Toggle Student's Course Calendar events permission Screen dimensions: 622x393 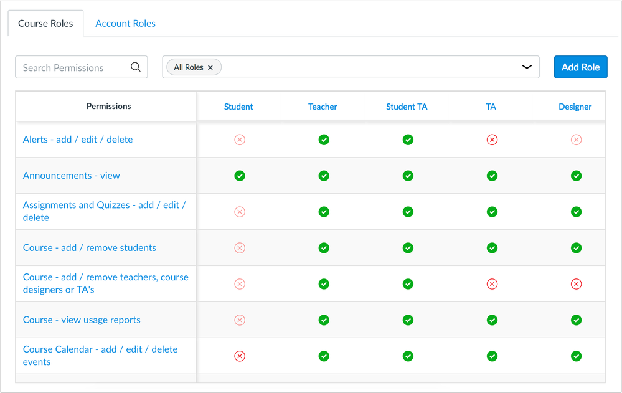240,356
